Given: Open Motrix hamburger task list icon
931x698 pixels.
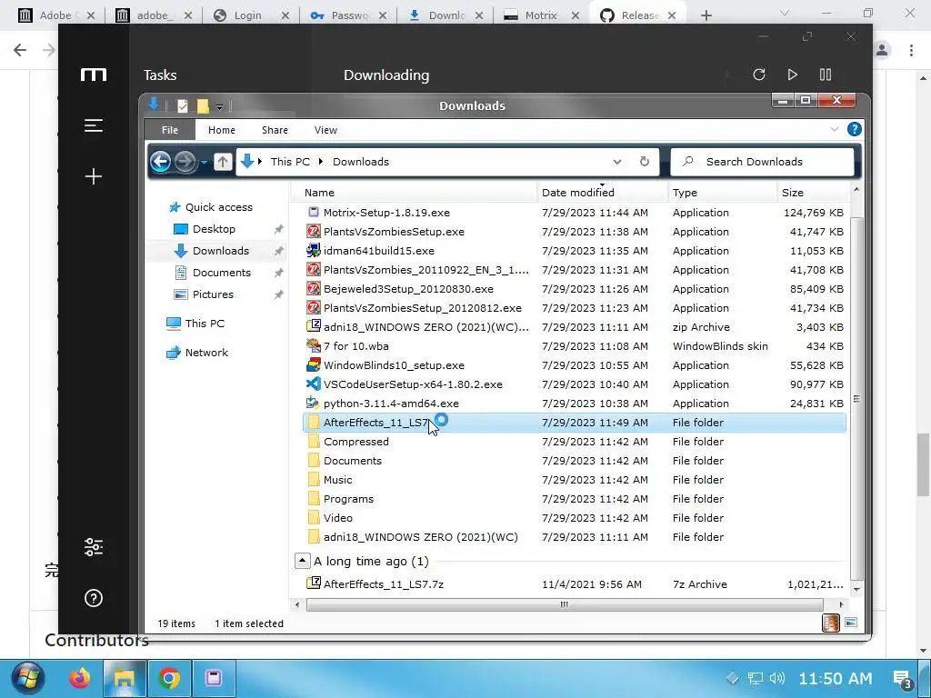Looking at the screenshot, I should pyautogui.click(x=94, y=125).
